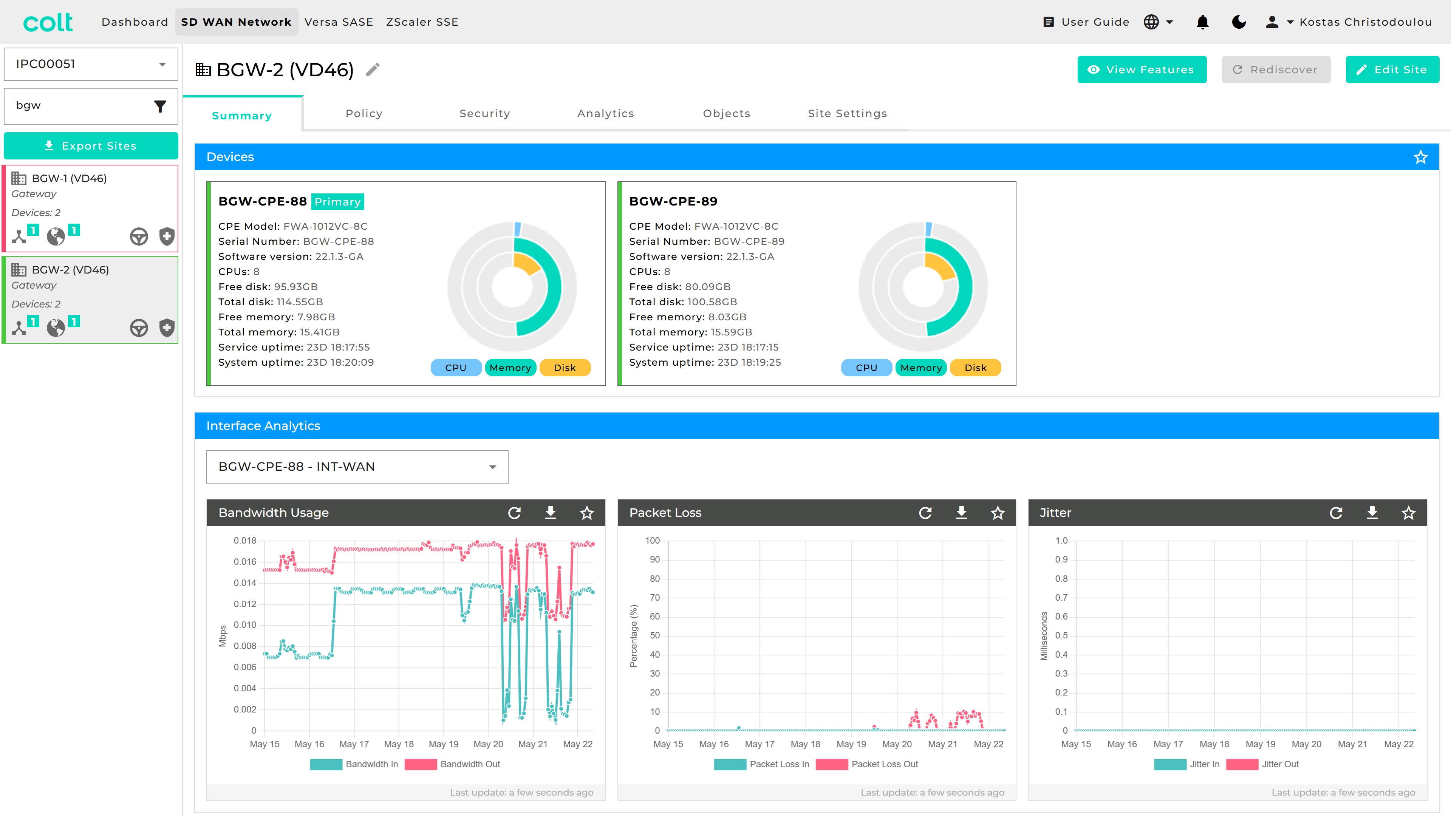Switch to the Security tab

[x=485, y=113]
